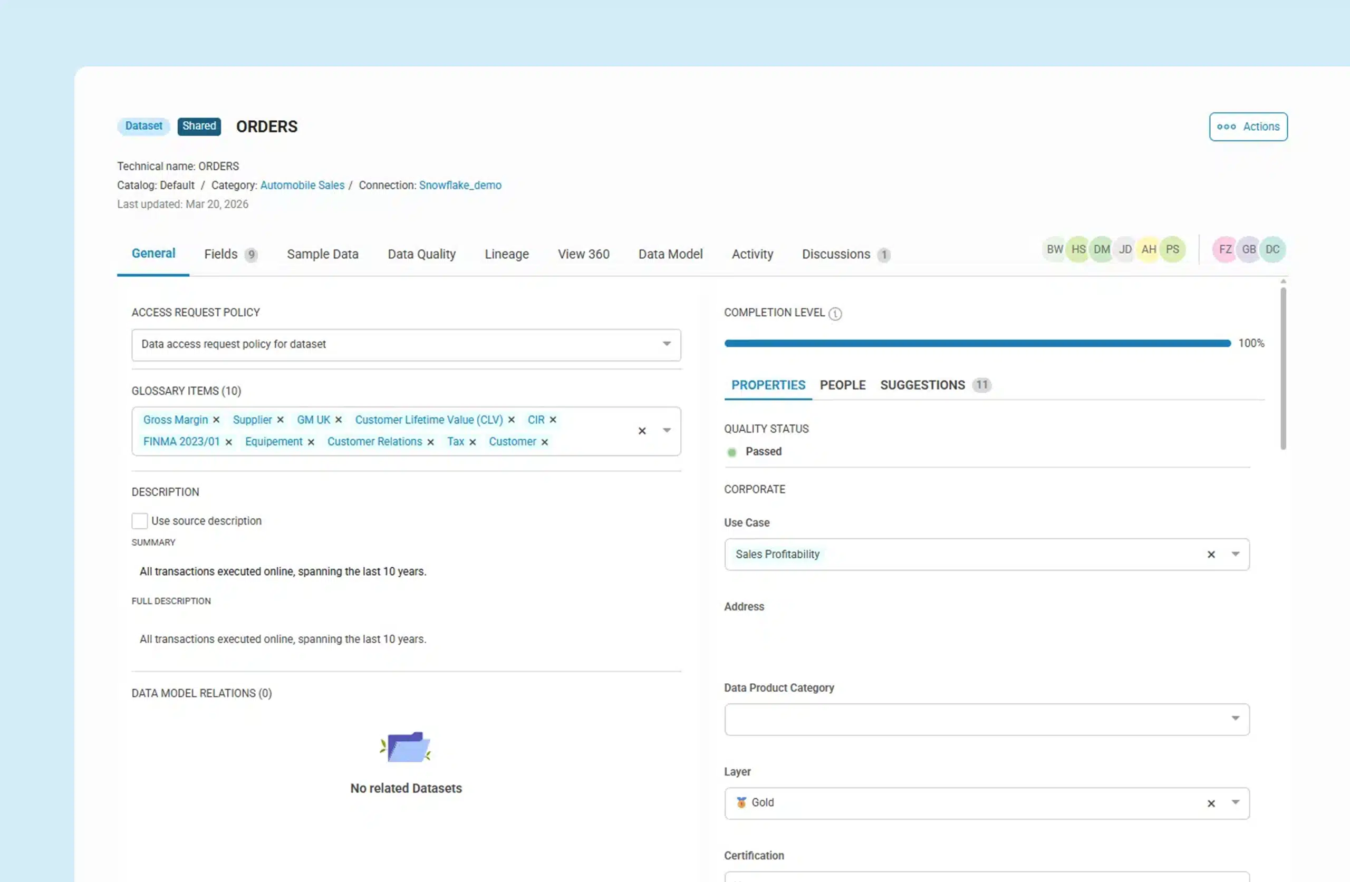Screen dimensions: 1350x882
Task: Open the Suggestions tab
Action: click(x=922, y=384)
